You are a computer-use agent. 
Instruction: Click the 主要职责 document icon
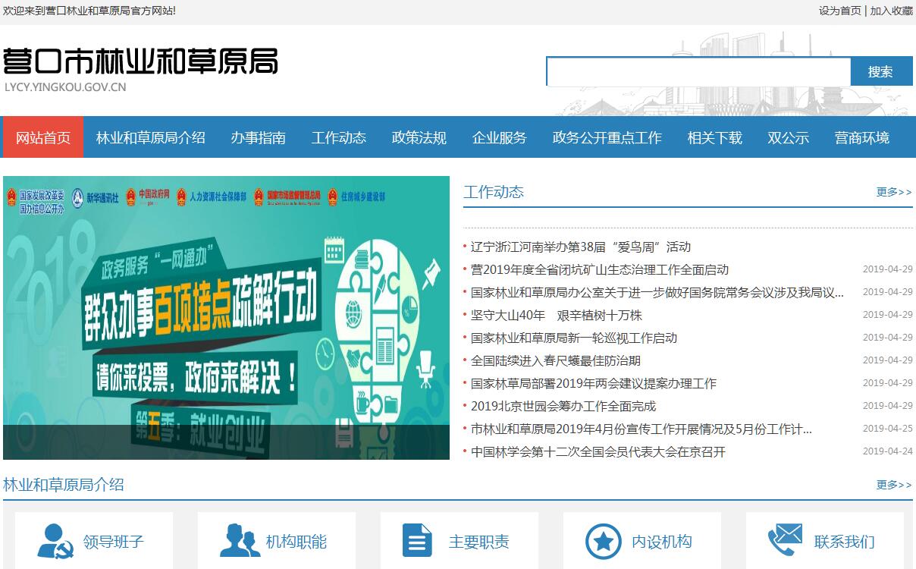coord(416,541)
